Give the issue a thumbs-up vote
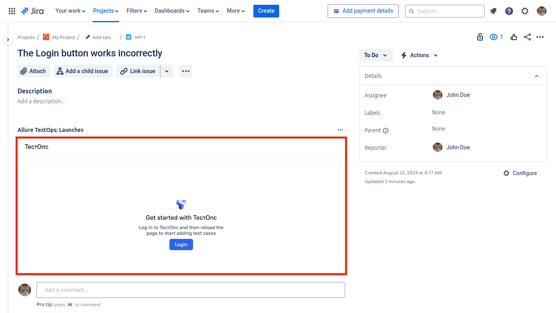 (x=514, y=37)
